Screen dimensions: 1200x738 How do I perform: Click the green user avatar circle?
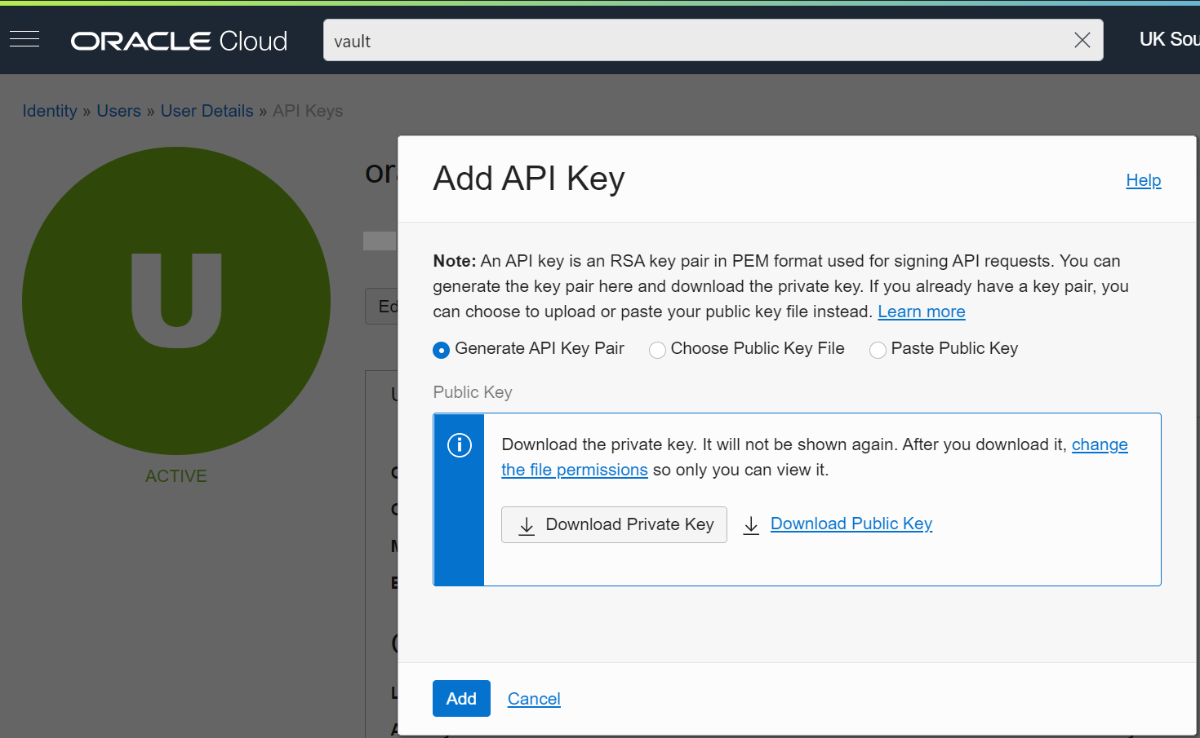click(x=176, y=300)
